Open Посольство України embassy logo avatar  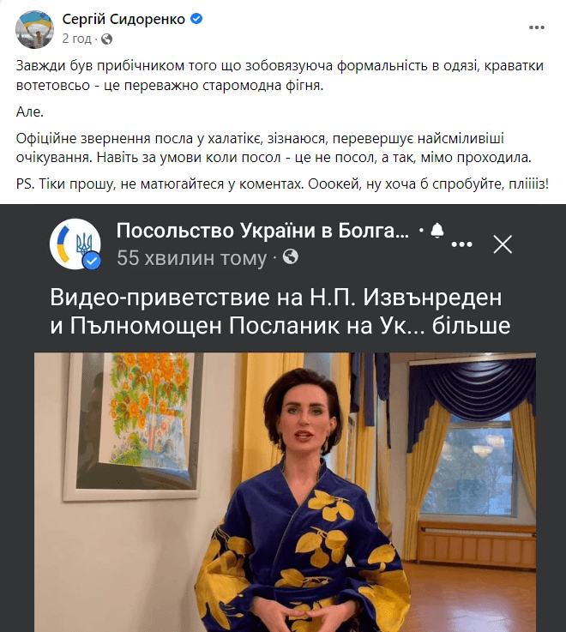75,244
